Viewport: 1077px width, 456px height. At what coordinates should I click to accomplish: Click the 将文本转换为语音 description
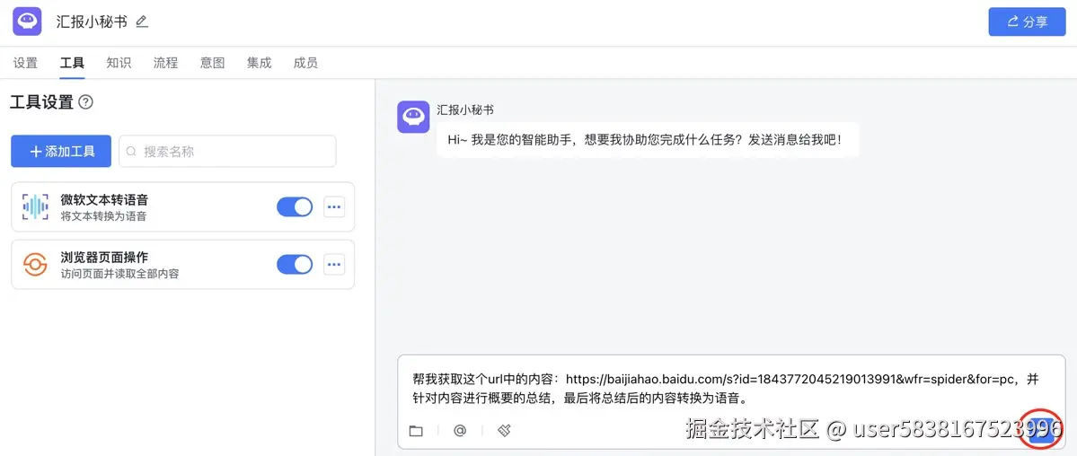103,216
